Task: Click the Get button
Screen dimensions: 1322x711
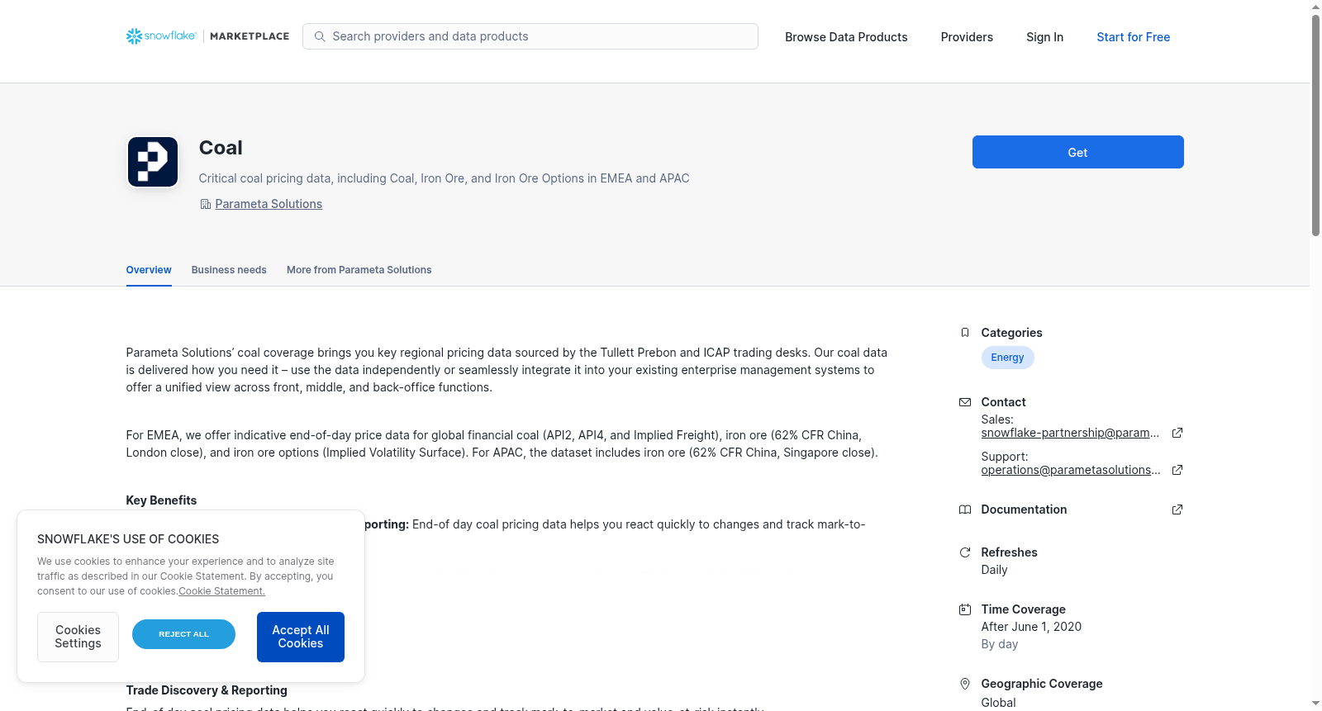Action: (1078, 152)
